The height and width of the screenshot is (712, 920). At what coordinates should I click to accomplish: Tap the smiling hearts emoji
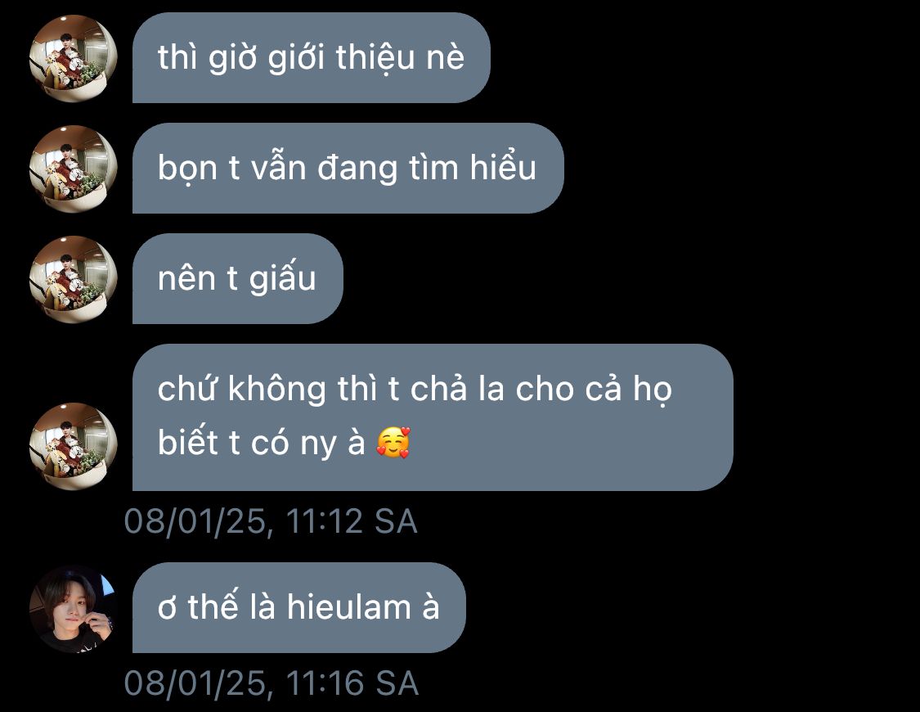coord(393,443)
